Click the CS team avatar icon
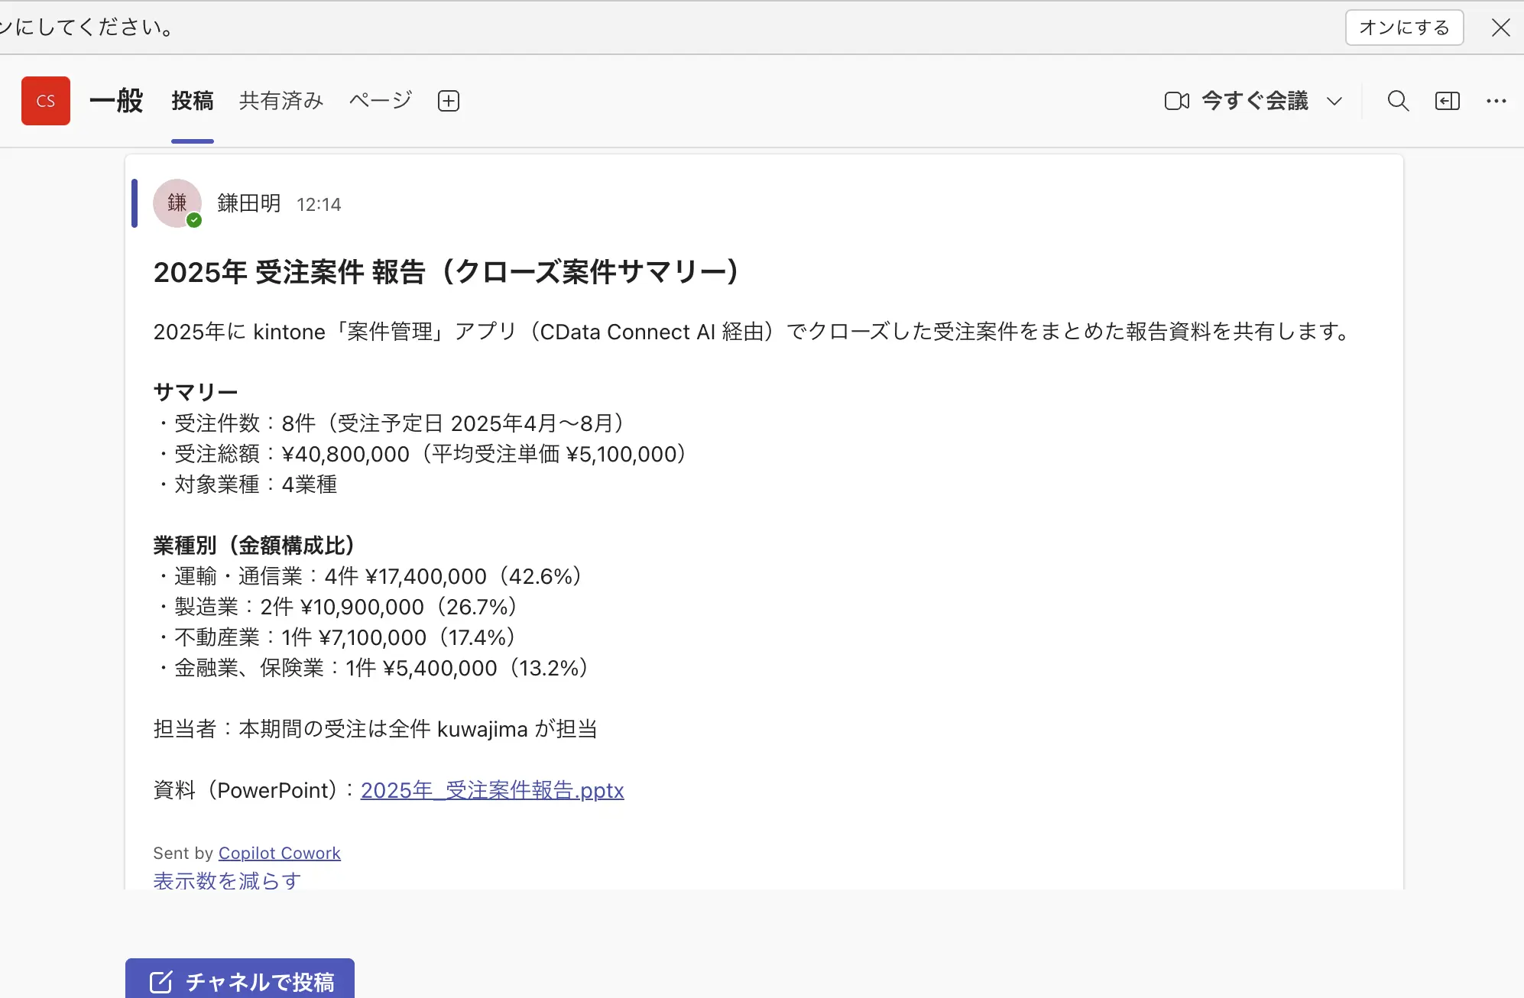The width and height of the screenshot is (1524, 998). (46, 101)
